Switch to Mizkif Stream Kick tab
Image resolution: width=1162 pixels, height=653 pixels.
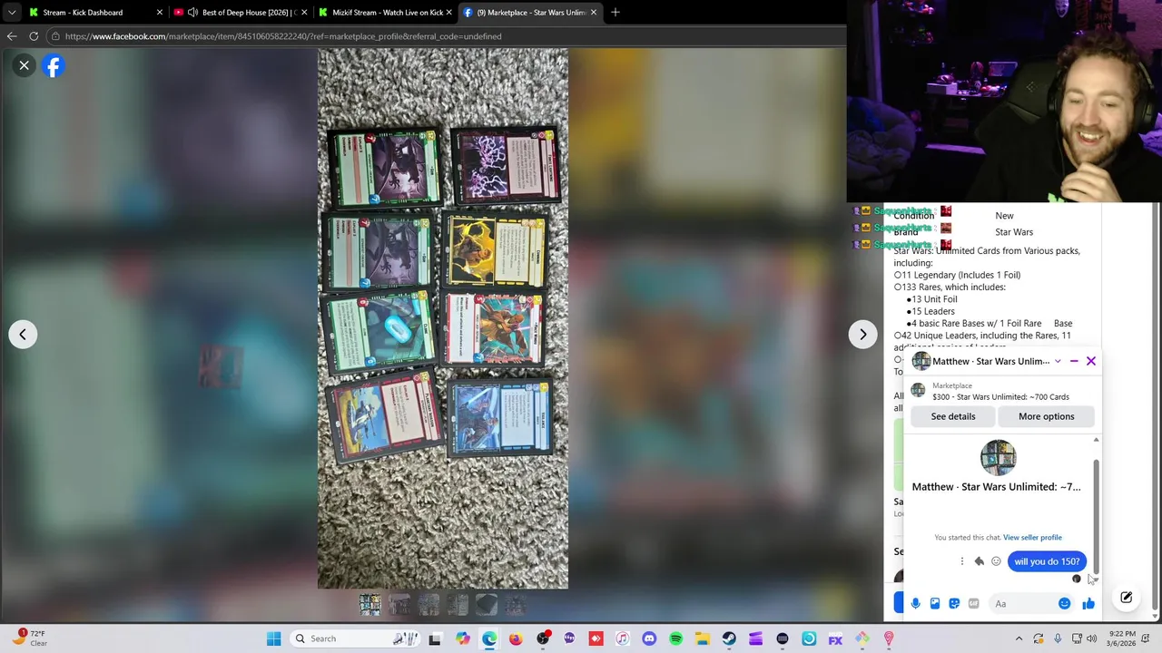pos(387,13)
